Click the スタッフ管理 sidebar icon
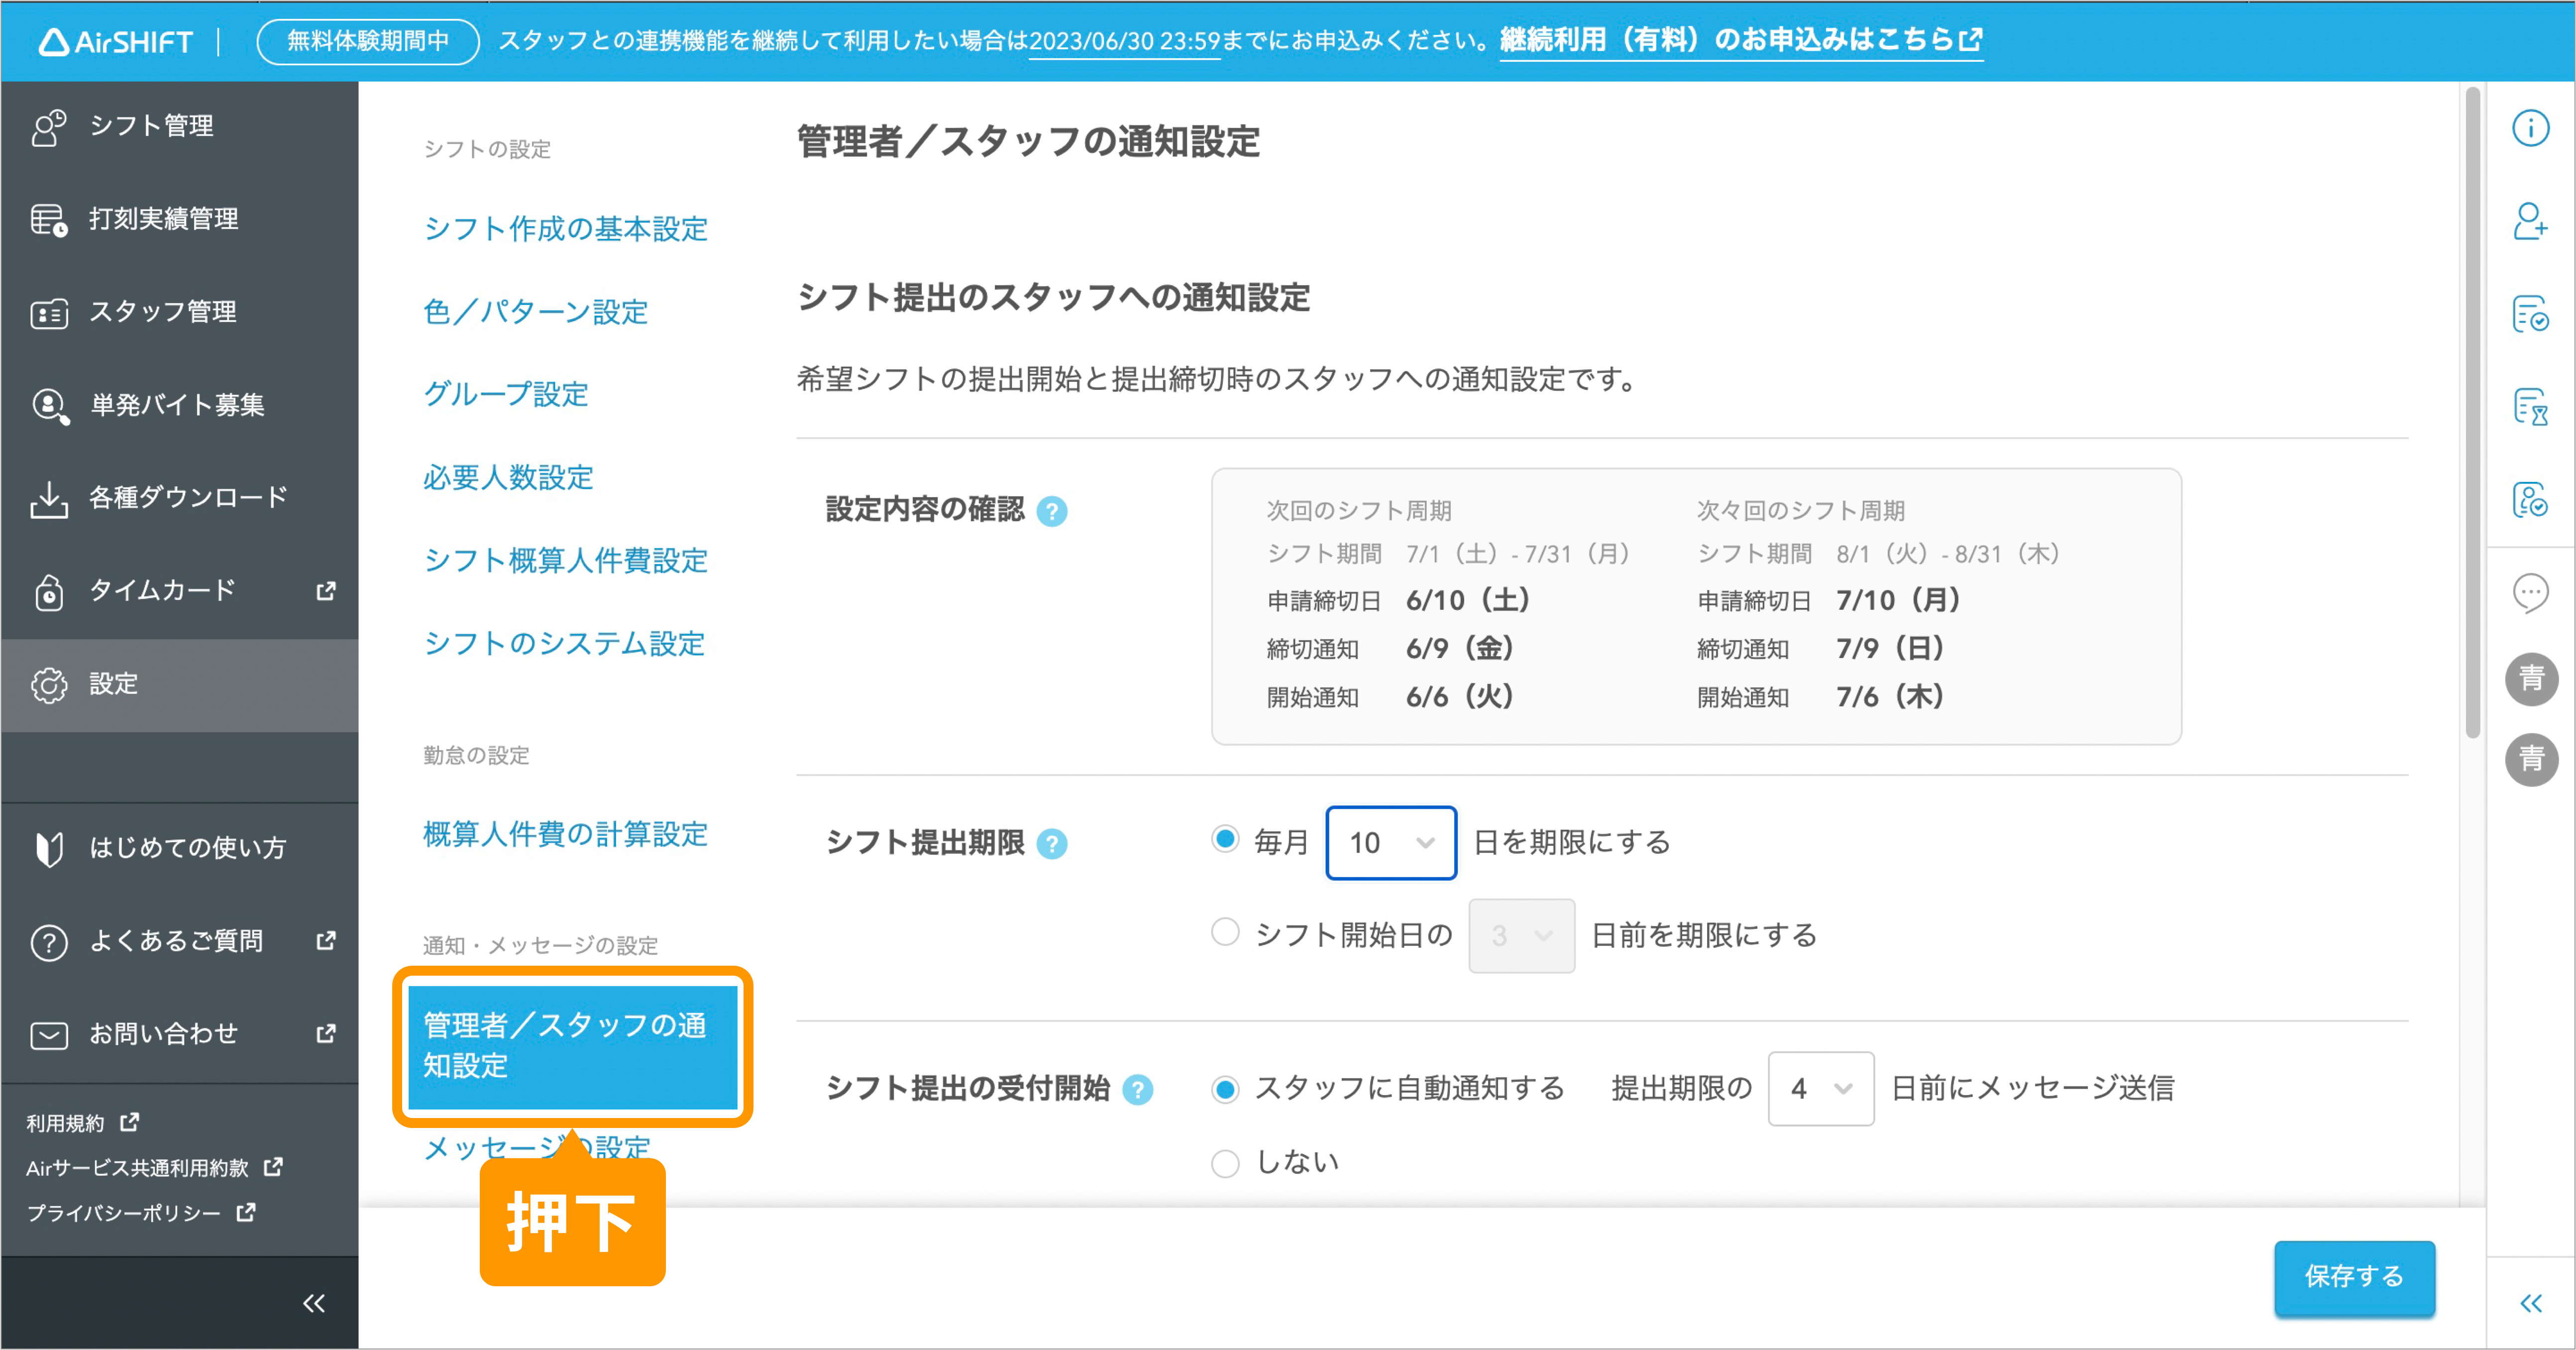Viewport: 2576px width, 1350px height. [x=48, y=313]
